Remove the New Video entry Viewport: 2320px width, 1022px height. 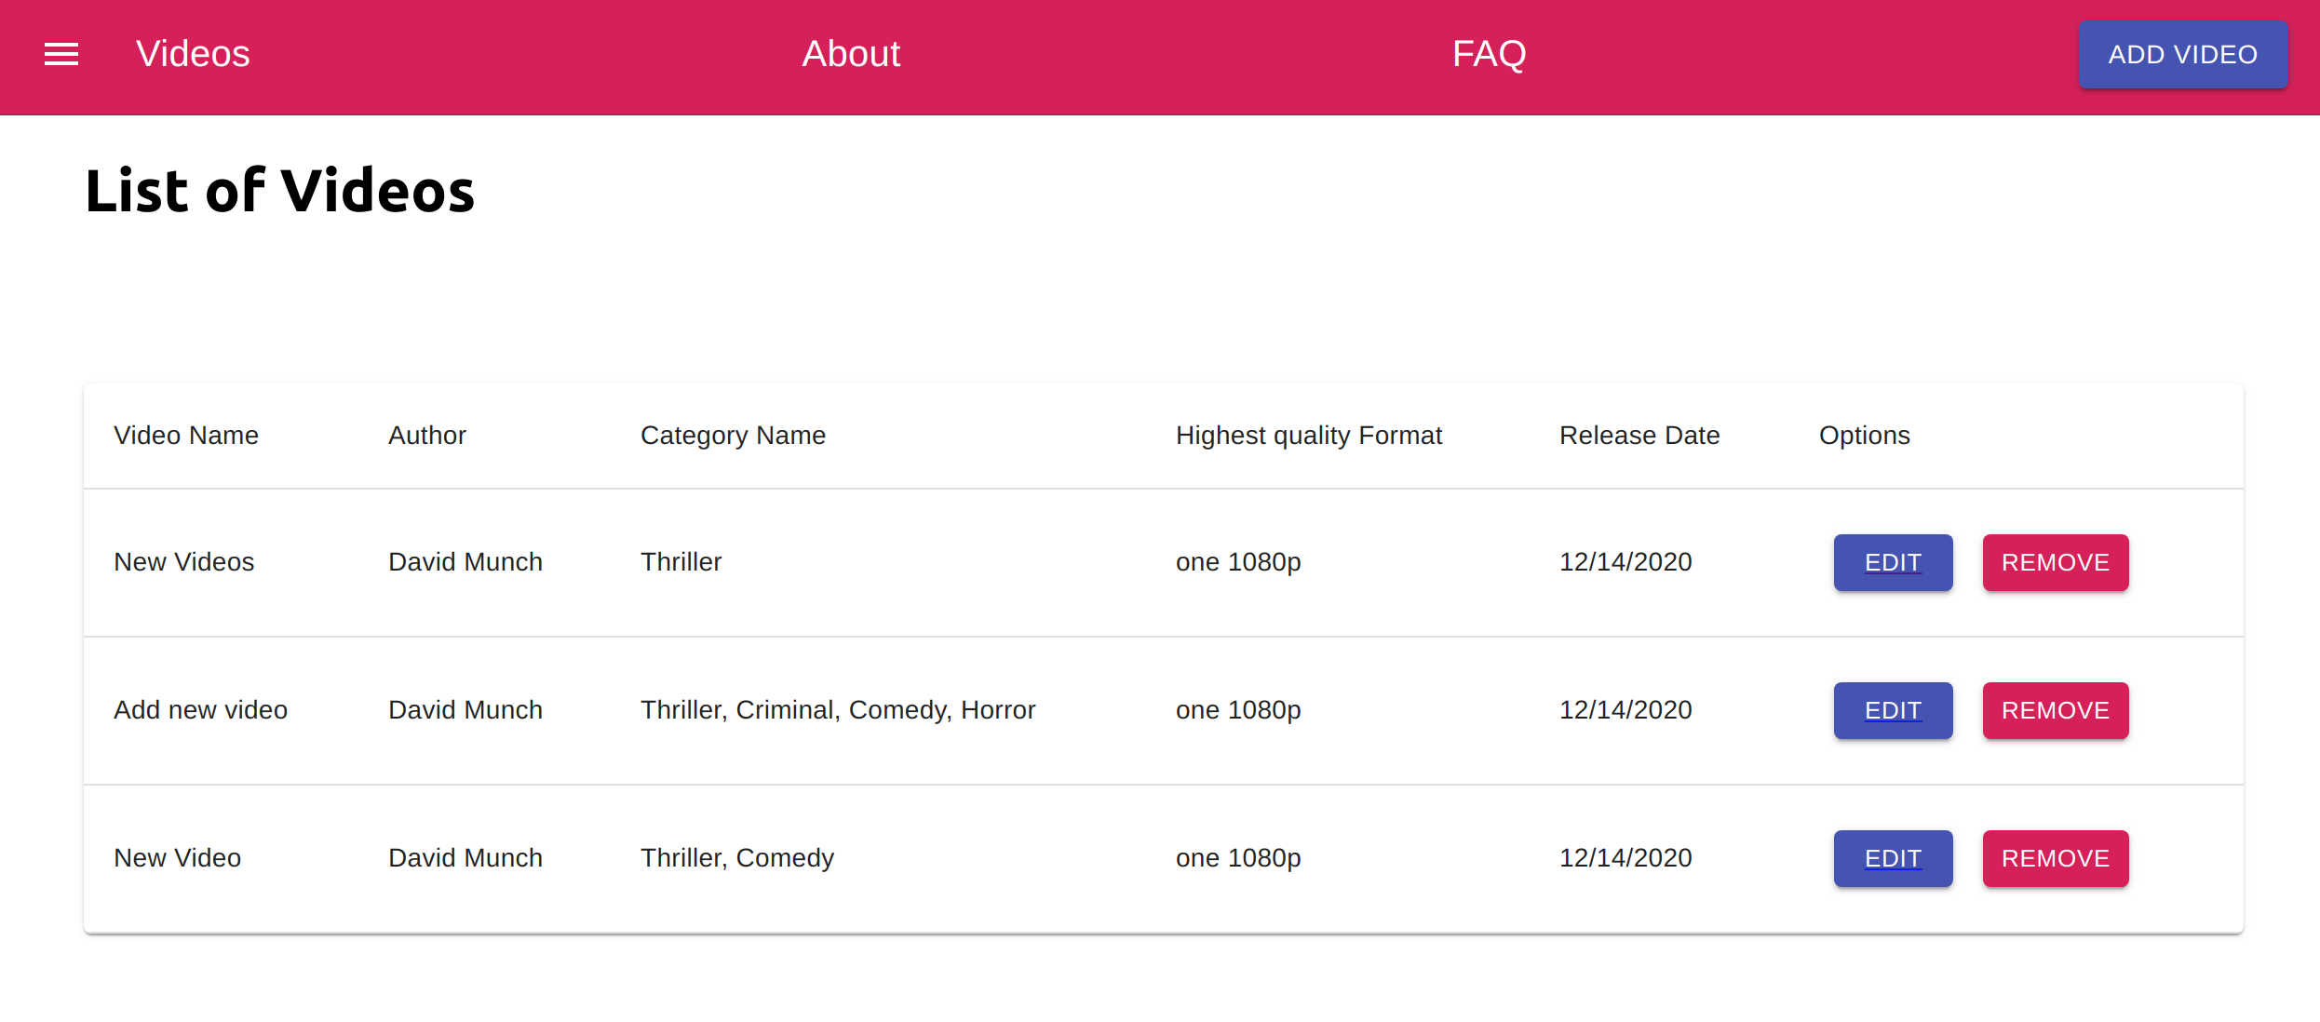[2055, 858]
